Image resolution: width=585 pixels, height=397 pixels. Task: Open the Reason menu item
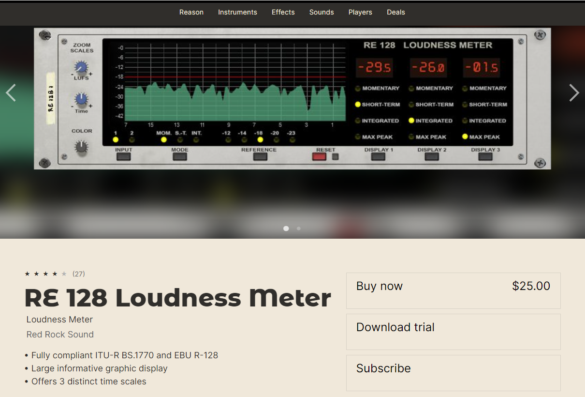coord(191,12)
